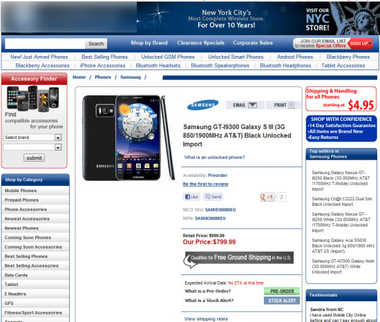Go to Home breadcrumb
This screenshot has height=322, width=380.
point(79,77)
